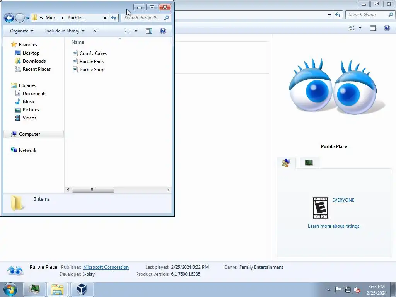Toggle the preview pane in Purble window
The height and width of the screenshot is (297, 396).
tap(149, 31)
